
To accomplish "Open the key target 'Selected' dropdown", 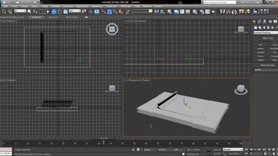I will pyautogui.click(x=233, y=149).
